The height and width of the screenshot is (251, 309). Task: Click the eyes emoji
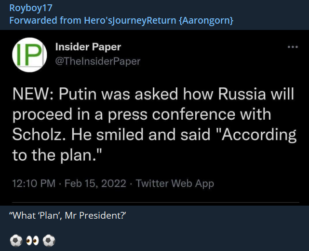32,239
